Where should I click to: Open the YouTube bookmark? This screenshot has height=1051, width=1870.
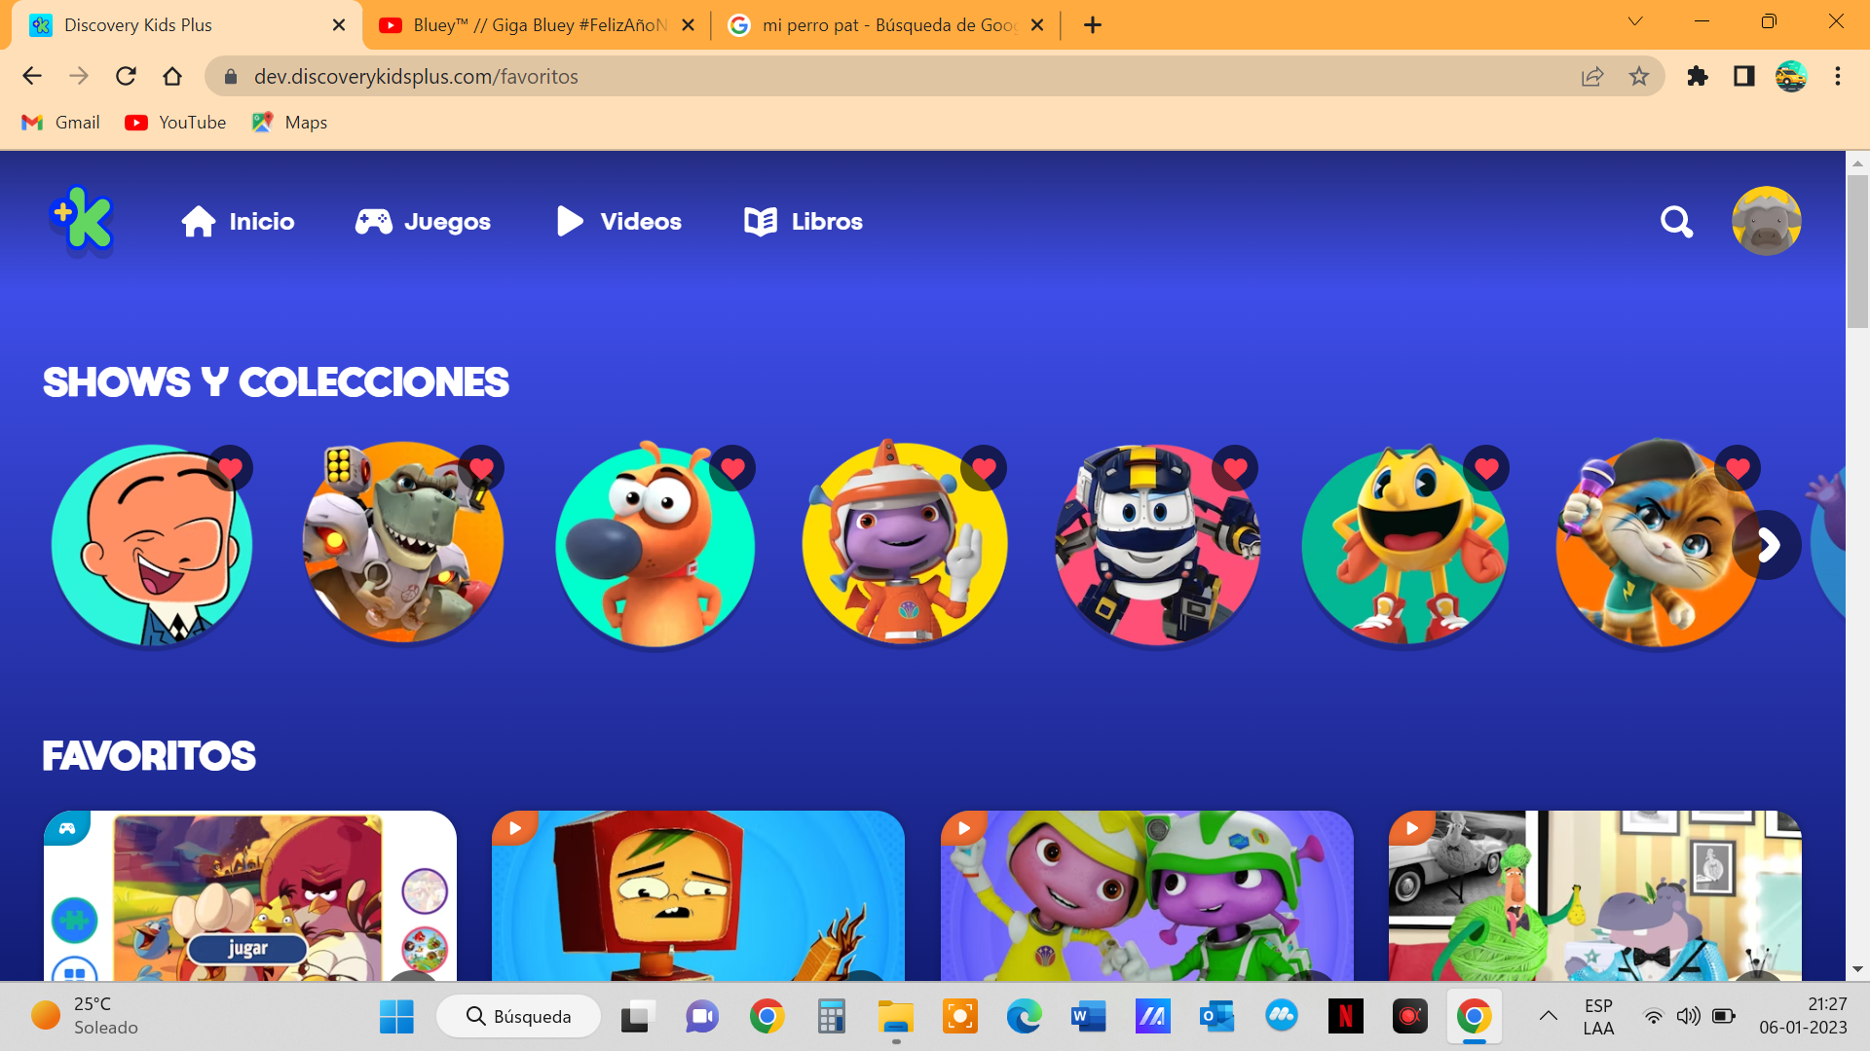click(175, 123)
